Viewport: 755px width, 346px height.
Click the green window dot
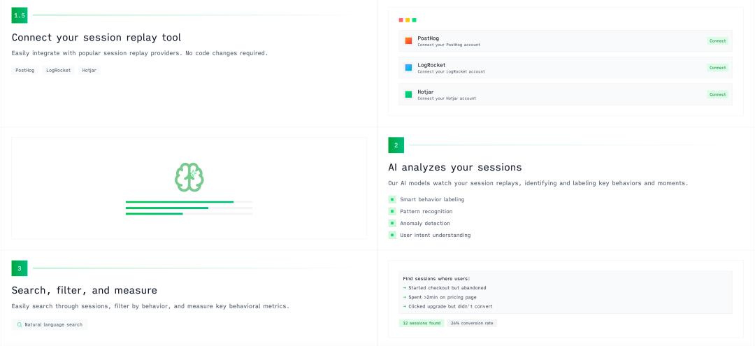point(415,20)
